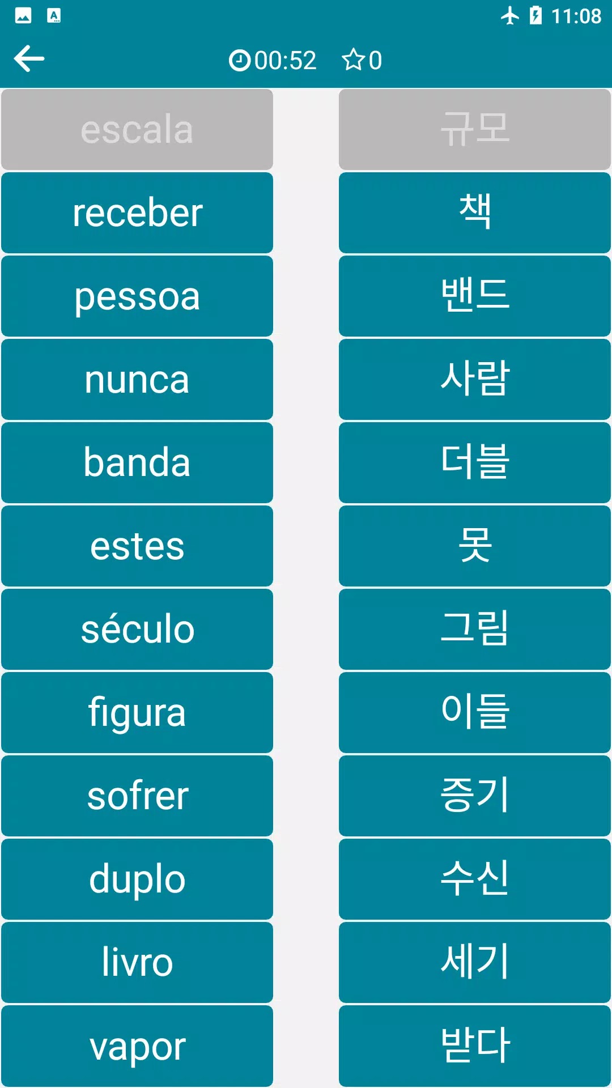Tap the "século" word card

[x=137, y=630]
